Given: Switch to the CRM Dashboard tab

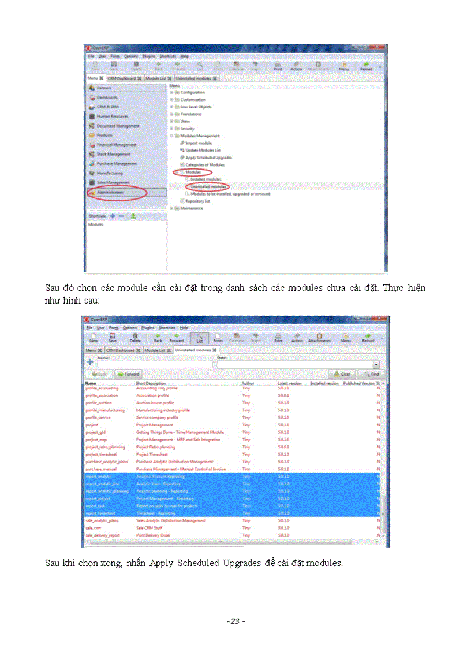Looking at the screenshot, I should click(121, 350).
